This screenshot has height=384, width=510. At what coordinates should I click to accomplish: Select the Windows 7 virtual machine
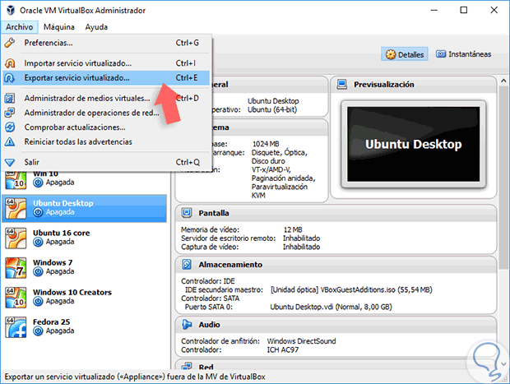85,267
